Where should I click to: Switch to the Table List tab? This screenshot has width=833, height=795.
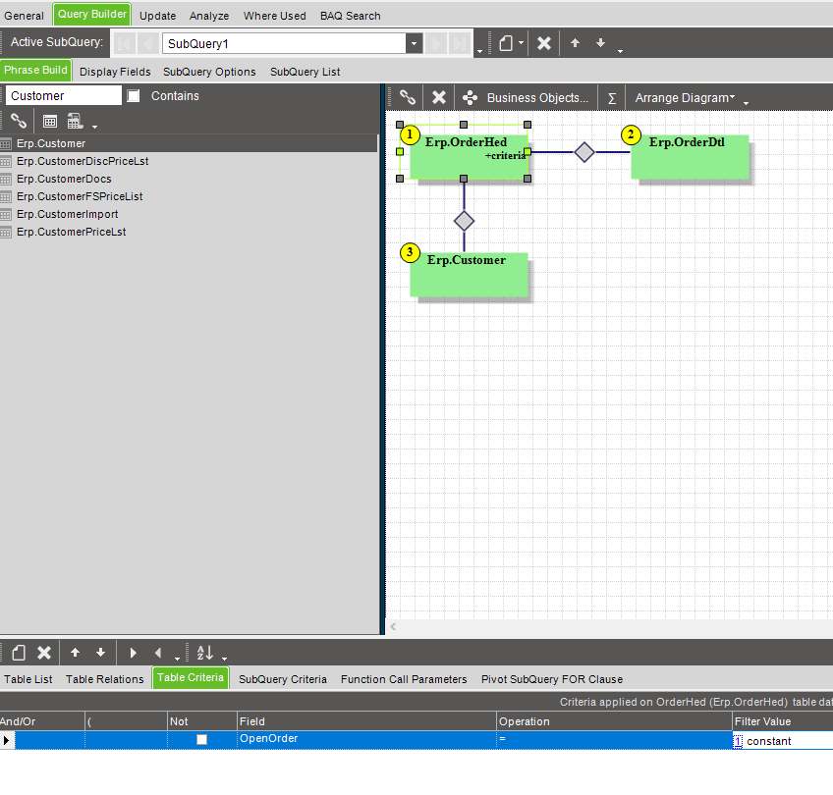pos(28,679)
